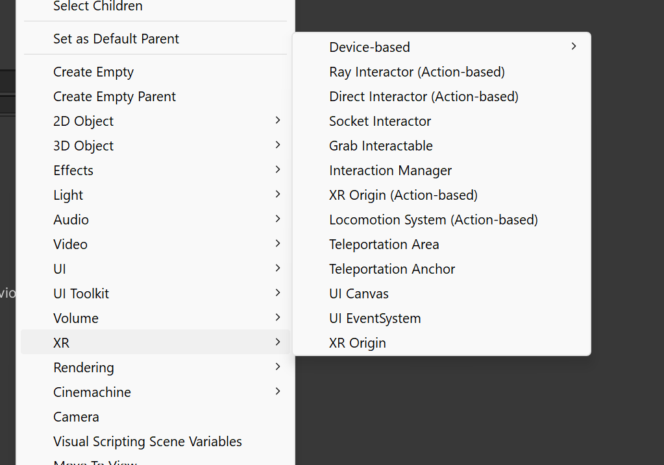Create a Socket Interactor
The height and width of the screenshot is (465, 664).
[x=380, y=121]
